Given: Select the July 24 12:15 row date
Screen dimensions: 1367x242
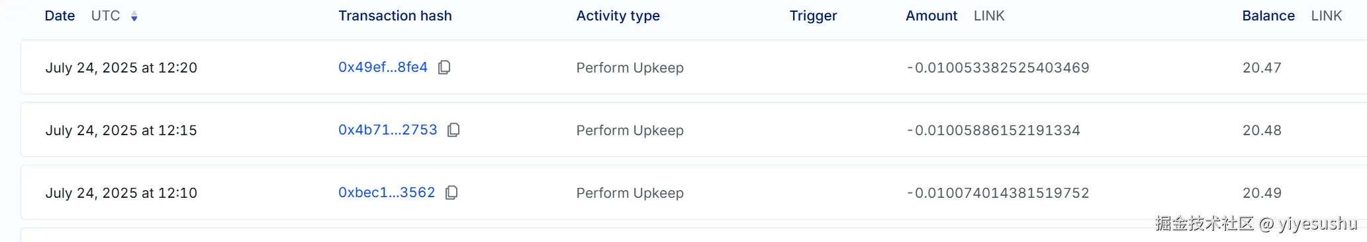Looking at the screenshot, I should pos(121,131).
